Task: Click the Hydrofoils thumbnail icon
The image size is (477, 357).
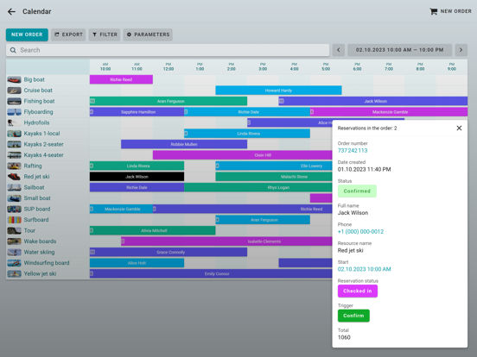Action: tap(15, 123)
